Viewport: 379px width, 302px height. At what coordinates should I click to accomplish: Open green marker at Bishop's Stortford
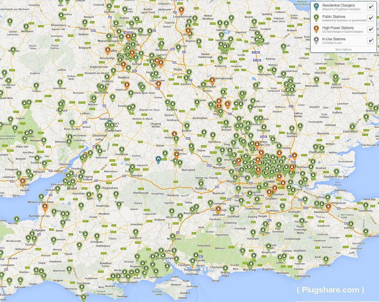click(x=292, y=129)
